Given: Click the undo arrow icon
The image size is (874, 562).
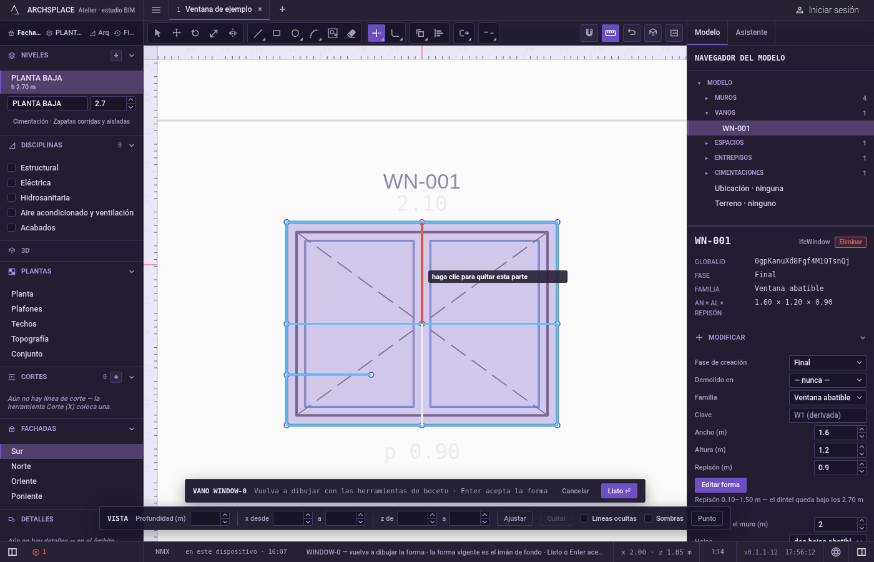Looking at the screenshot, I should coord(632,33).
